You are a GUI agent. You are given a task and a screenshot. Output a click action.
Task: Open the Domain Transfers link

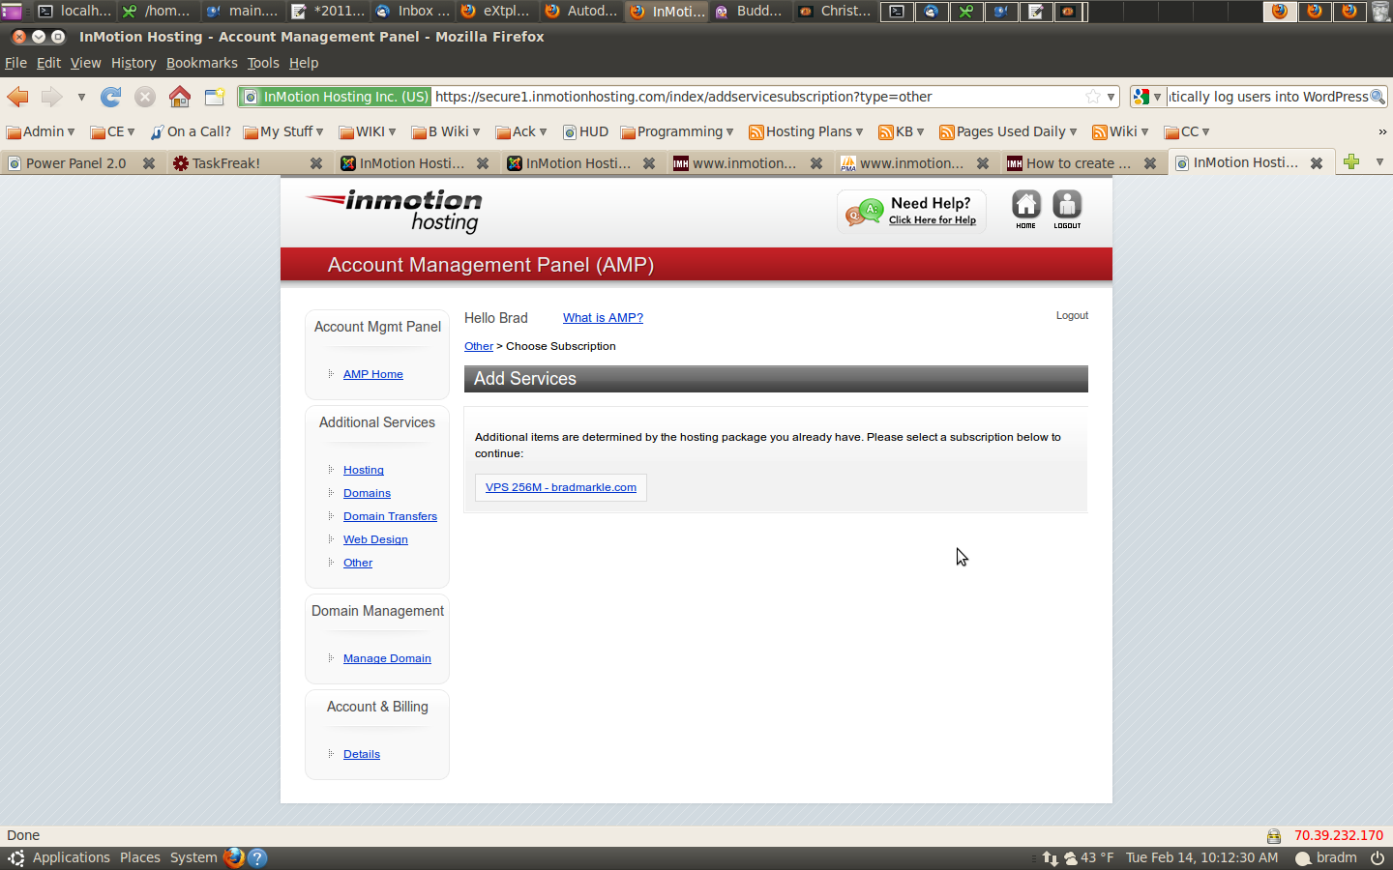pyautogui.click(x=390, y=516)
